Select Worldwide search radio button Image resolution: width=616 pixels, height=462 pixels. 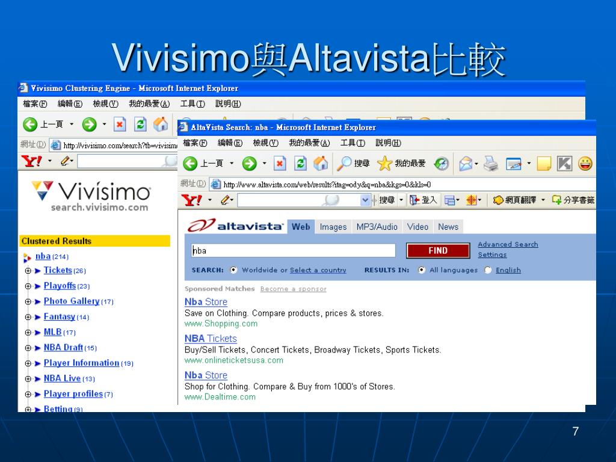point(233,270)
